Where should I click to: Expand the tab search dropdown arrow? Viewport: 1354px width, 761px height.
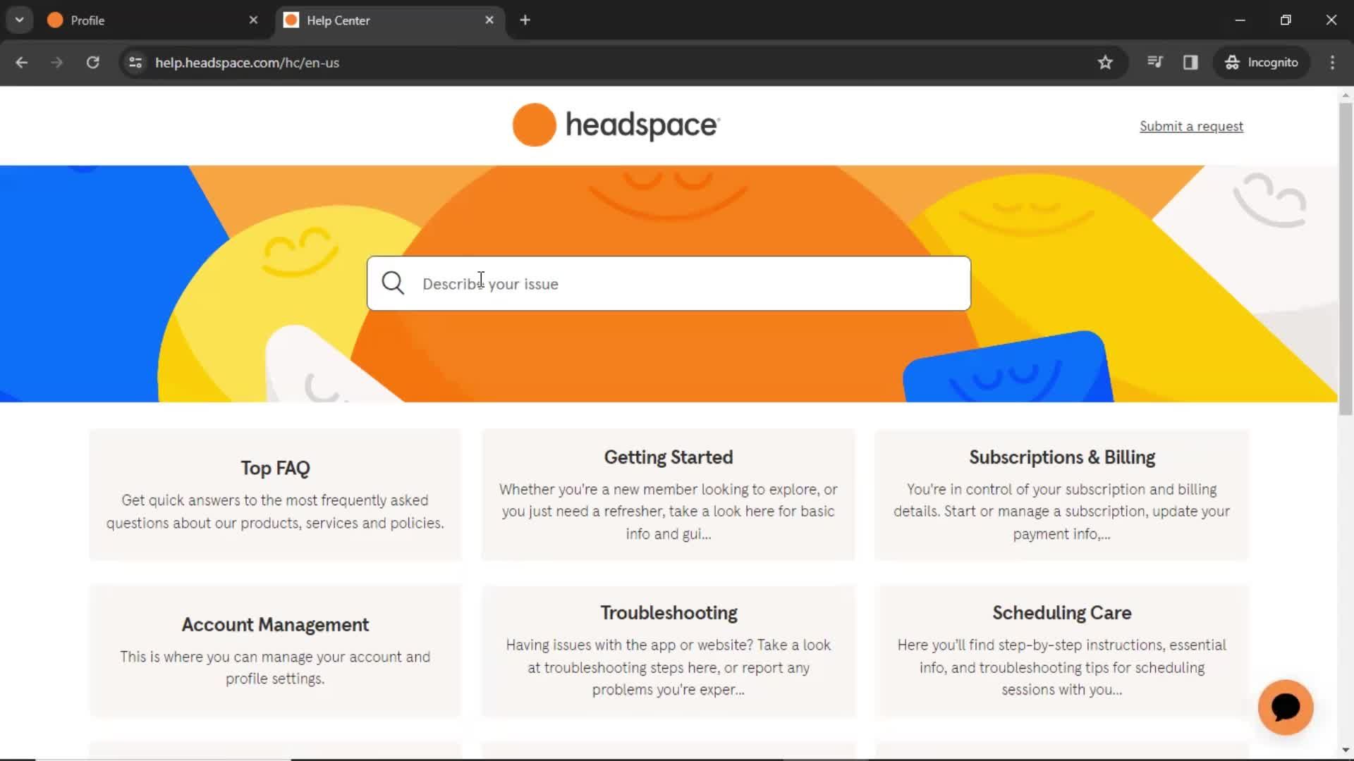tap(19, 20)
